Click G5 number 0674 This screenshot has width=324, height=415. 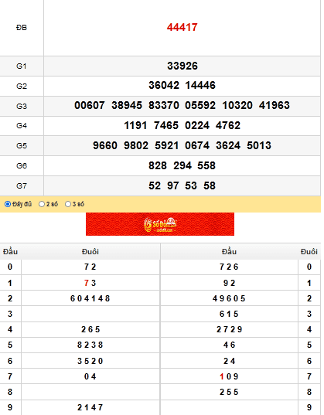[197, 145]
